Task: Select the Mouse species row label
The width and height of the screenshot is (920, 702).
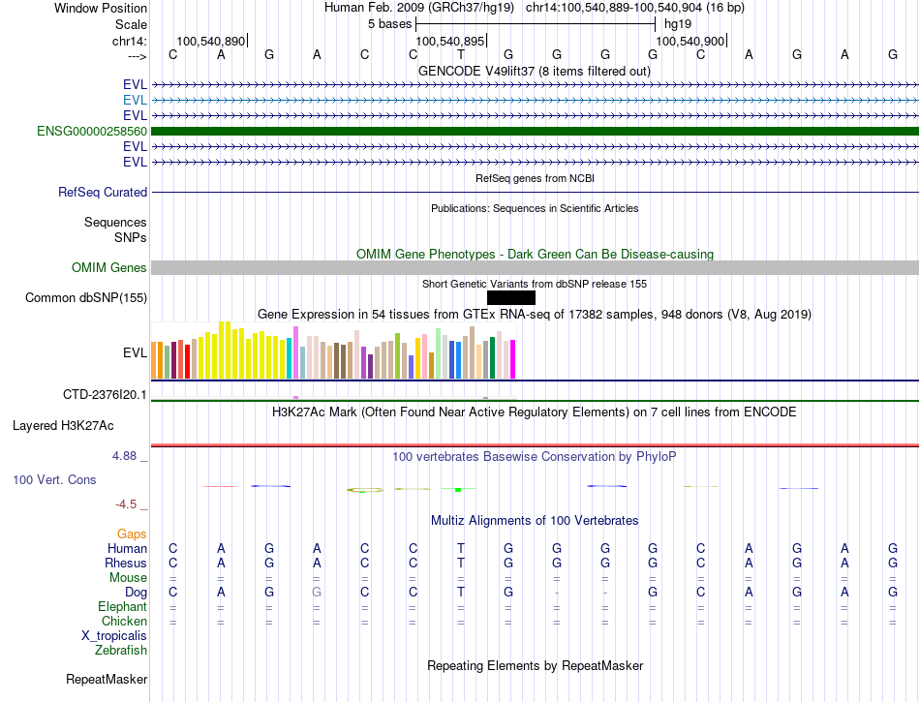Action: tap(129, 578)
